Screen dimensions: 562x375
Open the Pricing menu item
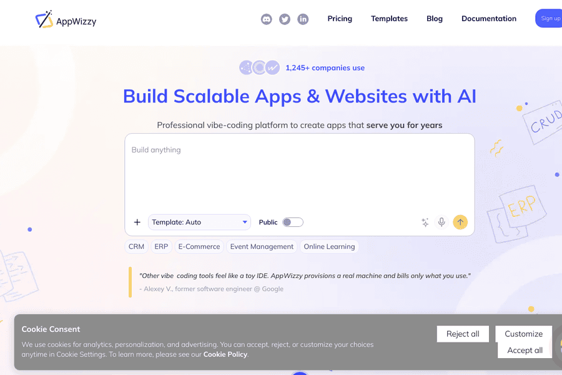tap(340, 19)
